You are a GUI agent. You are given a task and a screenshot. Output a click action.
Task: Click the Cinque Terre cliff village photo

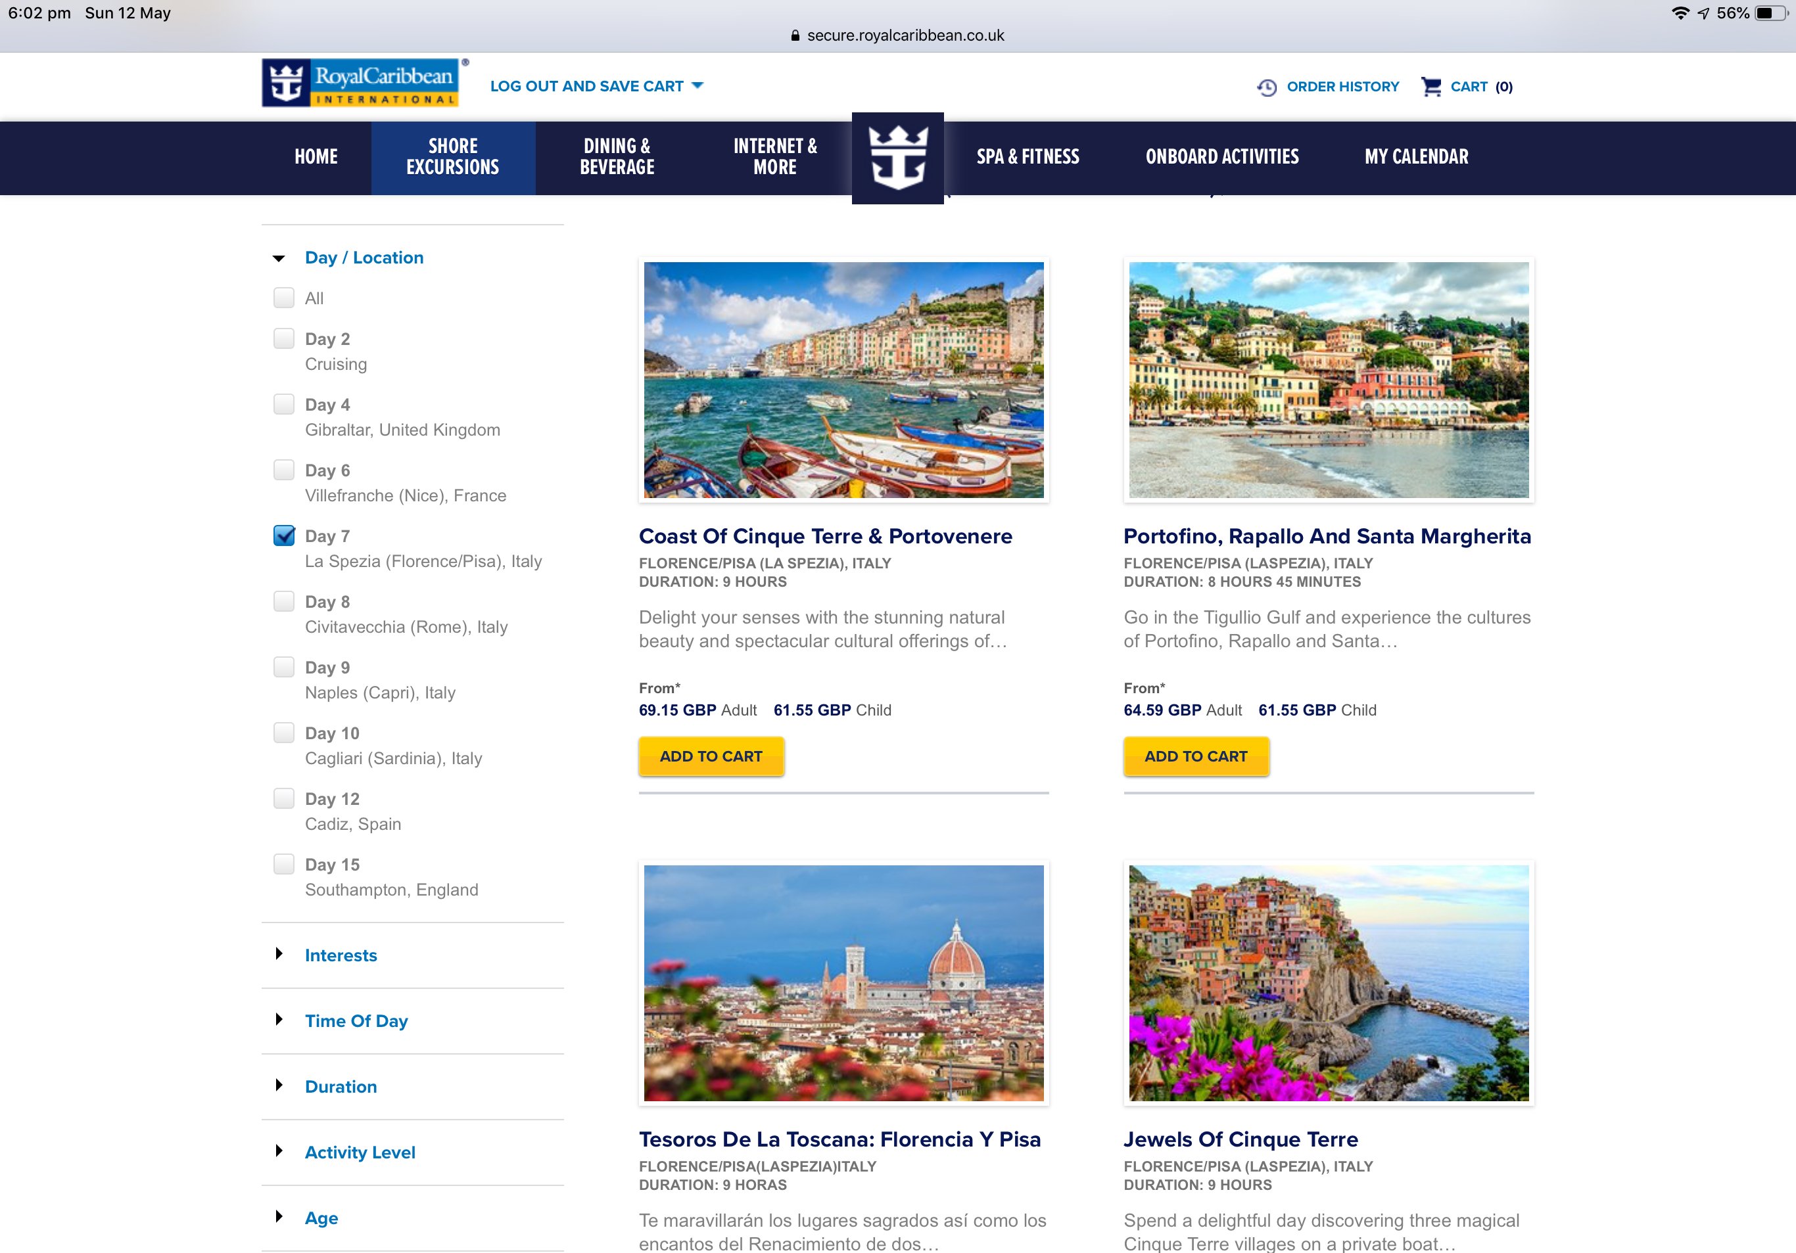point(1328,984)
